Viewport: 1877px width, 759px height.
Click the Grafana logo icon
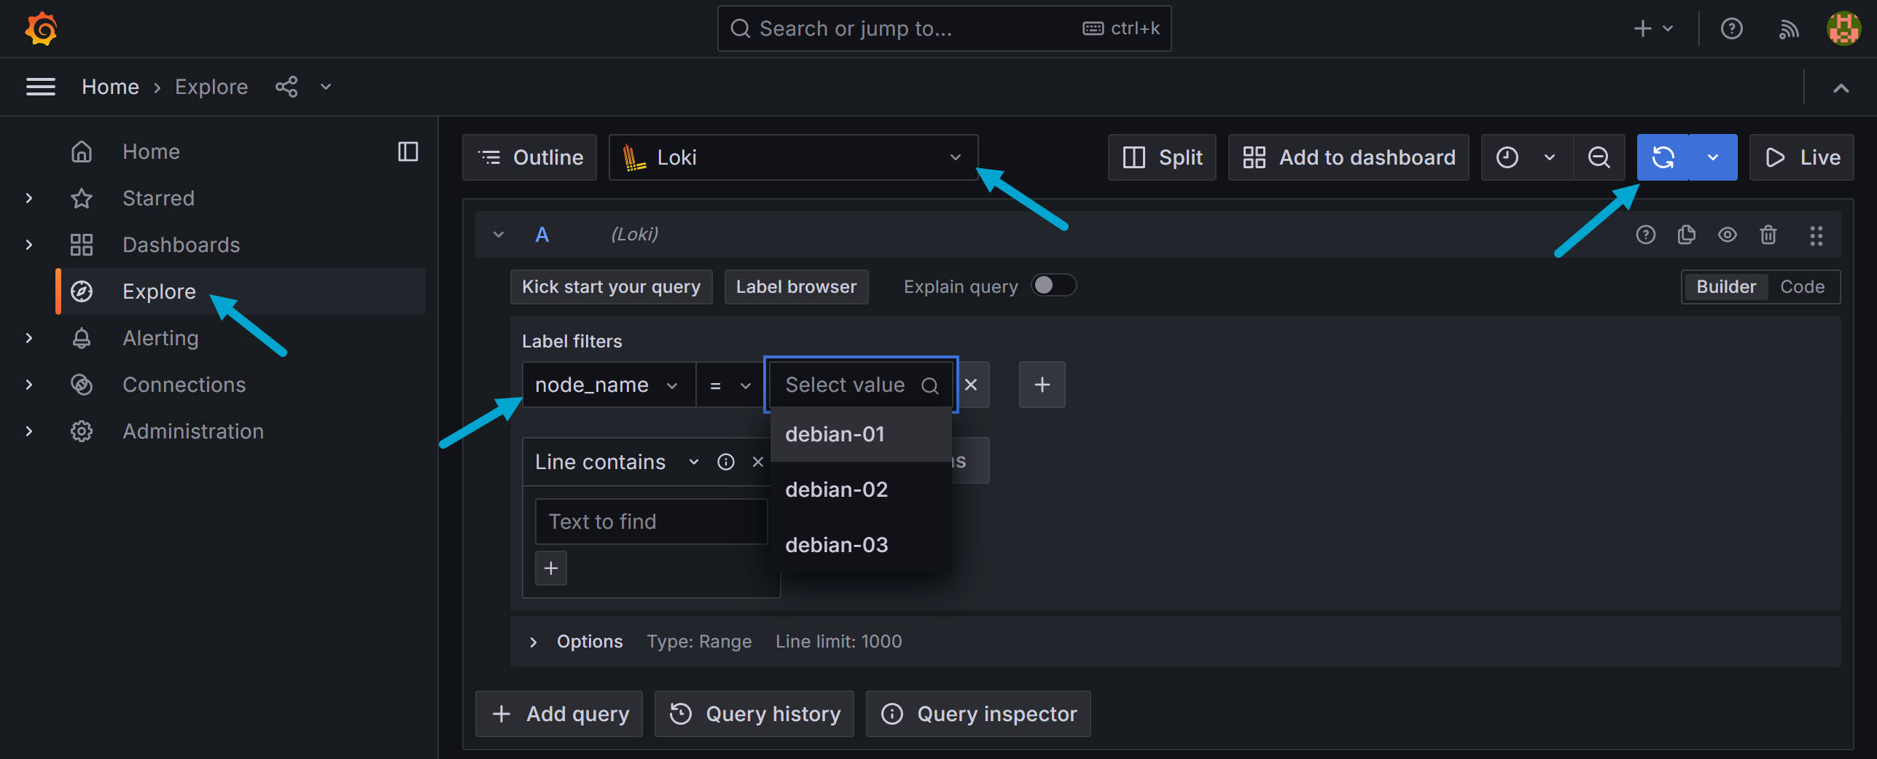click(40, 28)
